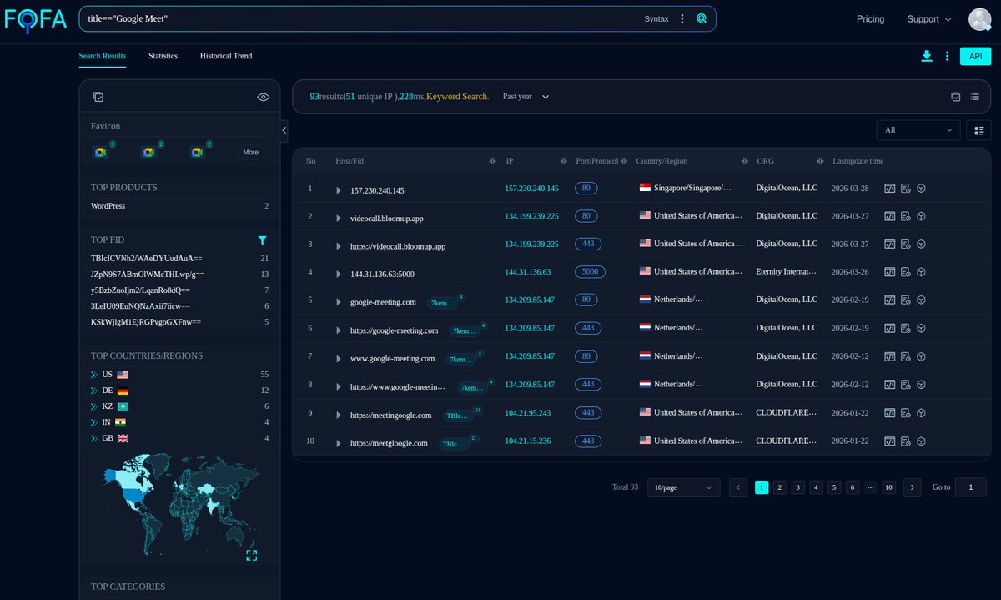Open the 10/page size dropdown
The image size is (1001, 600).
683,487
